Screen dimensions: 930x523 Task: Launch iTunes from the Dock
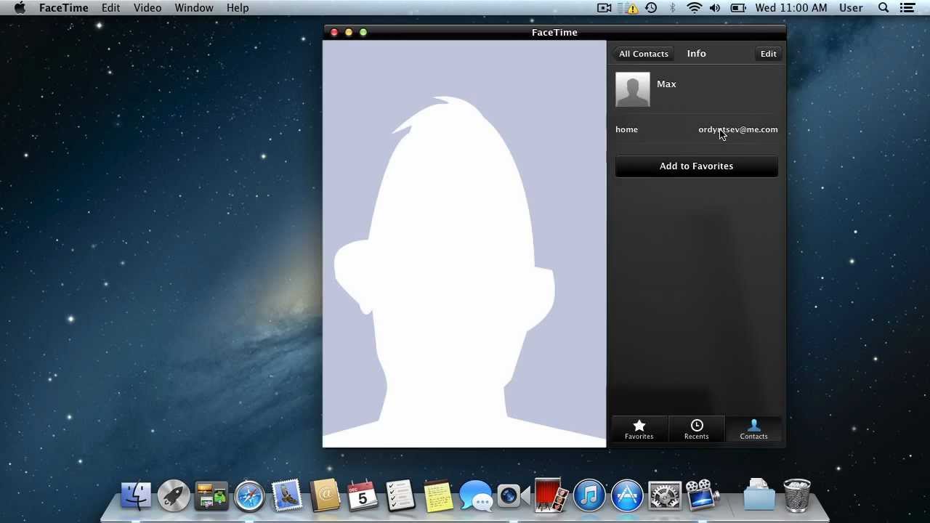(589, 496)
